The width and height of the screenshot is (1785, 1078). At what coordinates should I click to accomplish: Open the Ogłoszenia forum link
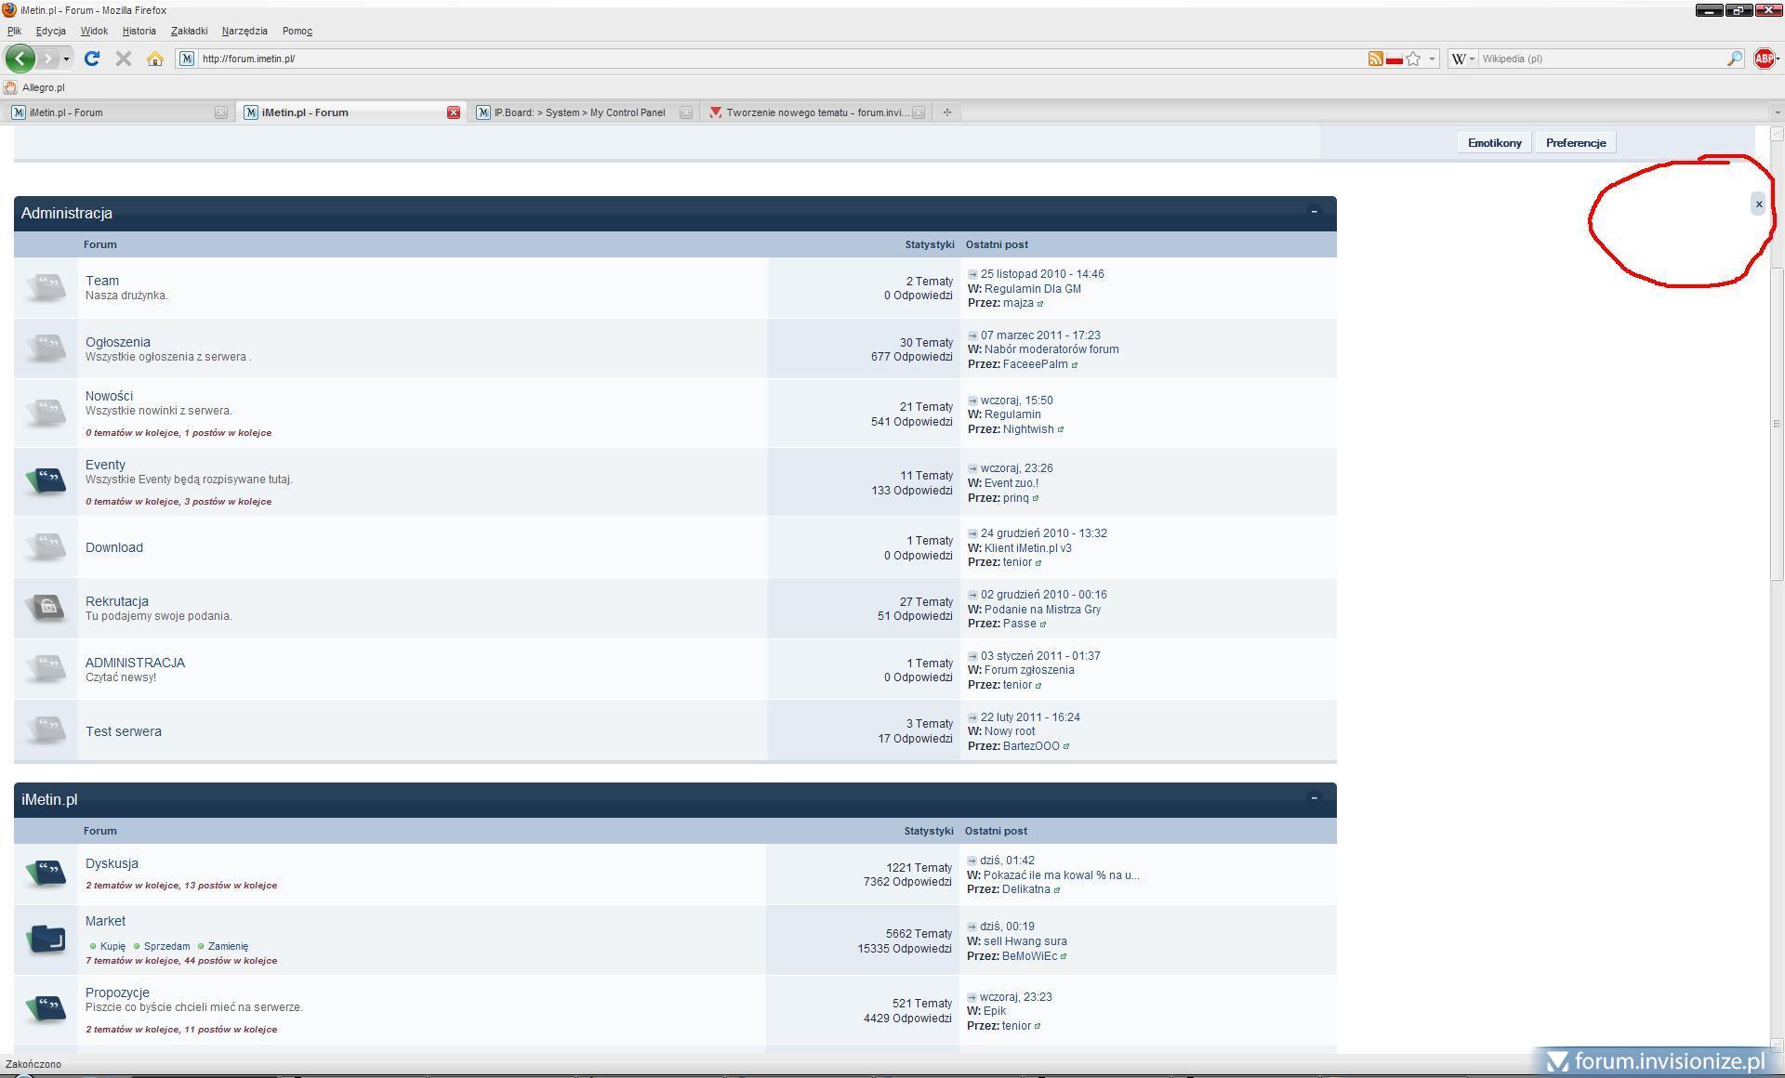click(x=117, y=342)
